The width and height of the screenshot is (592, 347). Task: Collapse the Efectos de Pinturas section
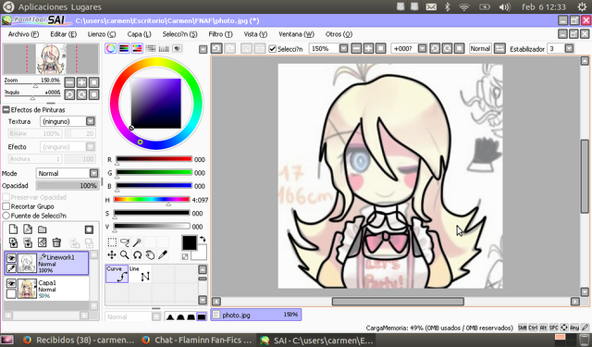click(x=6, y=109)
